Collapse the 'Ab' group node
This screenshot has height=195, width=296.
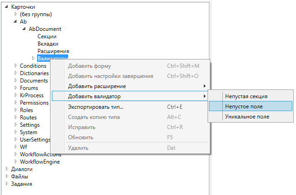[16, 22]
